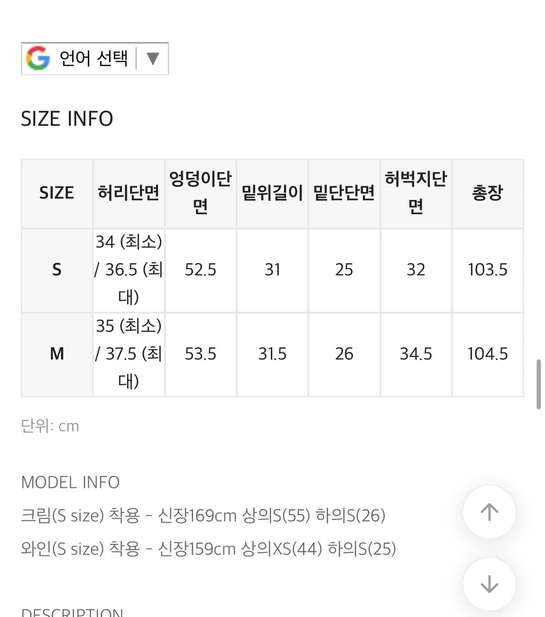Tap the scroll-to-bottom arrow button
This screenshot has width=545, height=617.
489,584
